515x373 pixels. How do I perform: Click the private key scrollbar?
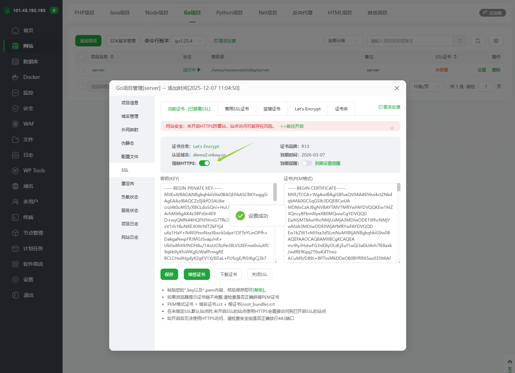coord(275,192)
